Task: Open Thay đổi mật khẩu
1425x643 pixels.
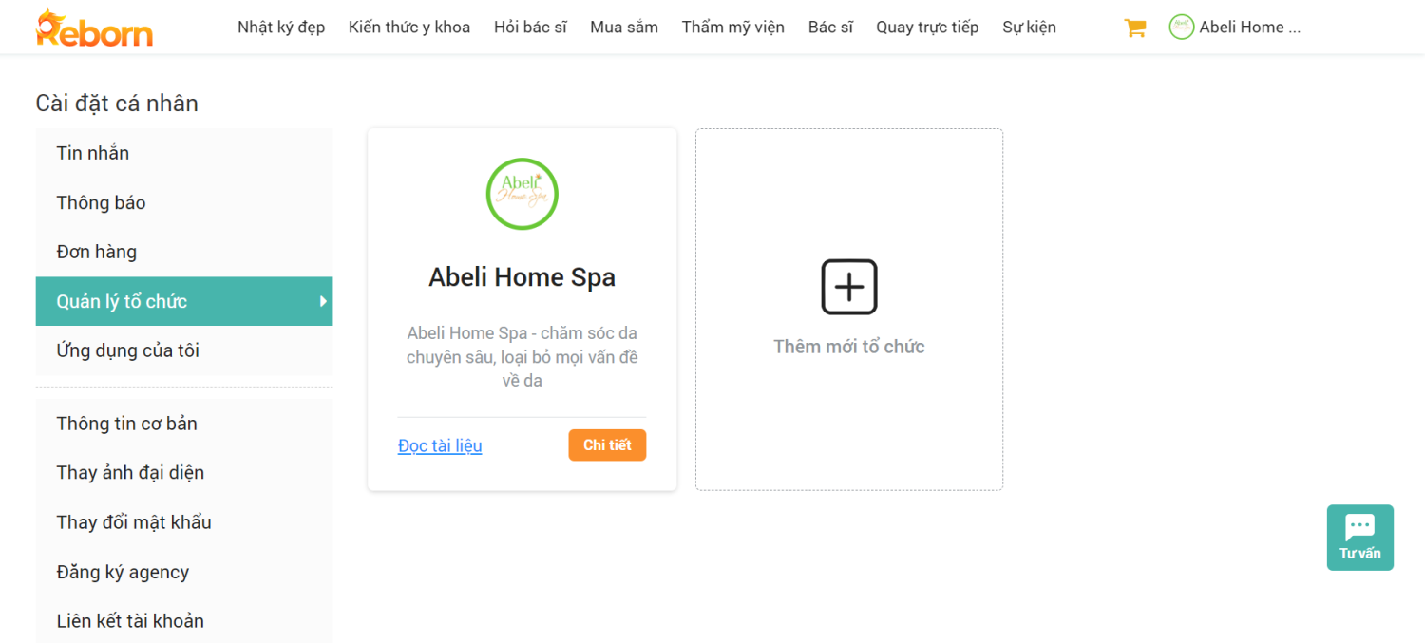Action: click(184, 522)
